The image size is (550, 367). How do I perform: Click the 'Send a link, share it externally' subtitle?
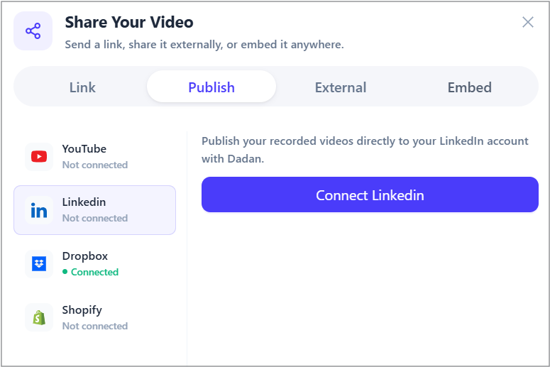tap(204, 45)
